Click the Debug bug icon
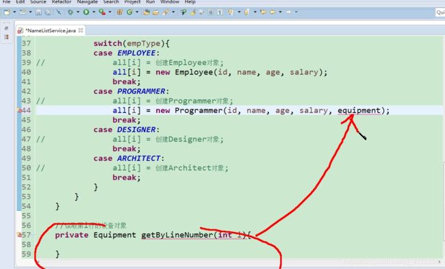 pyautogui.click(x=71, y=12)
